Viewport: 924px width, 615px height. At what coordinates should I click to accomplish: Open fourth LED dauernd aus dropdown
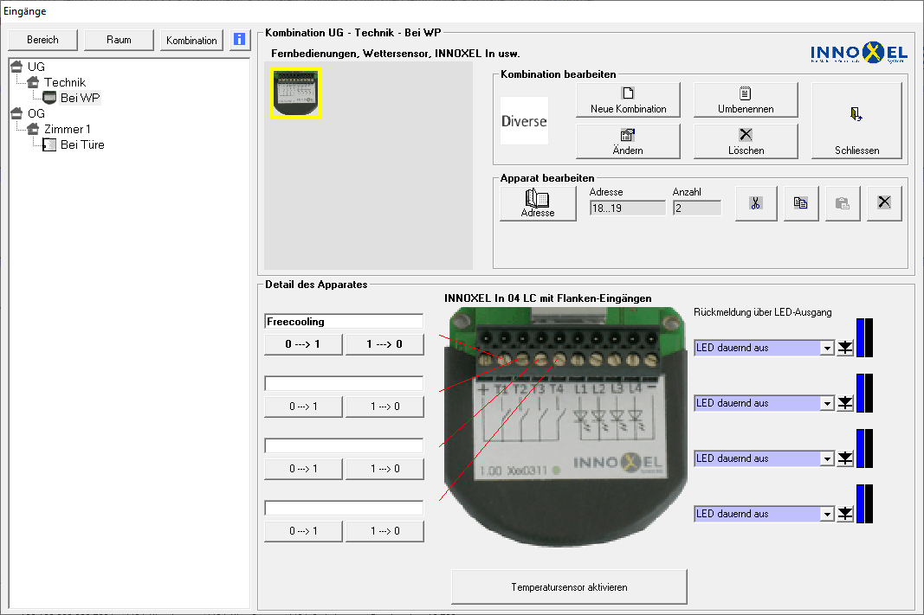[x=827, y=515]
